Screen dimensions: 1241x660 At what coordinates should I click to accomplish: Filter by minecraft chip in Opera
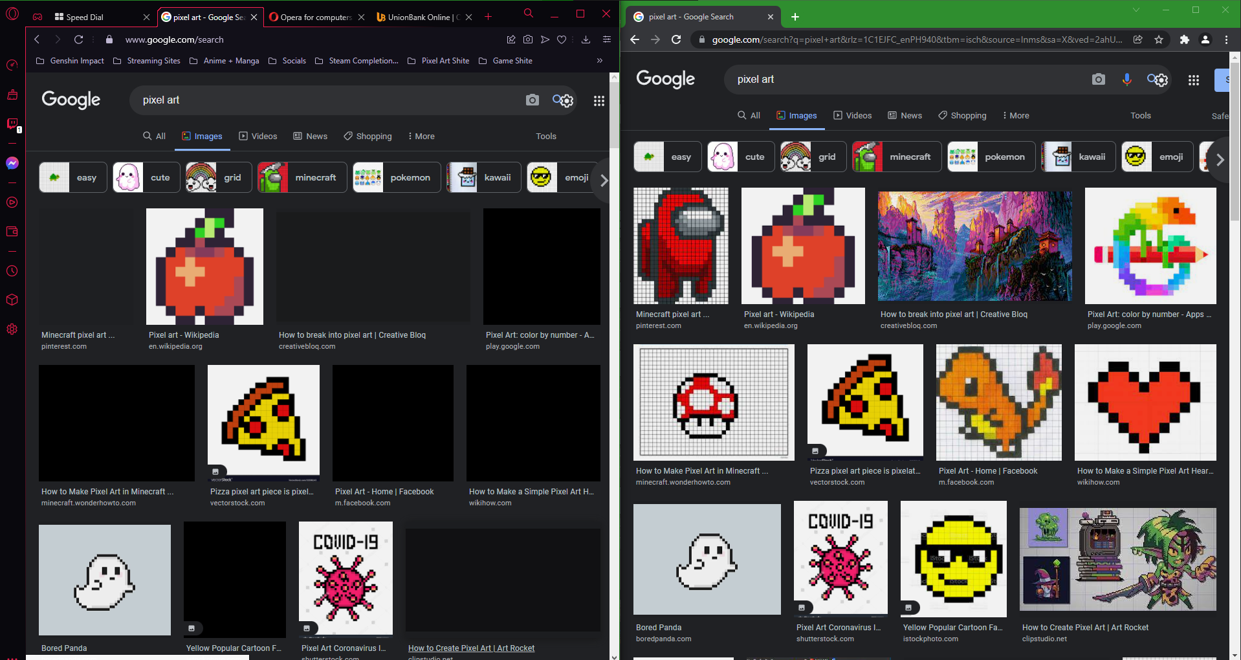302,177
